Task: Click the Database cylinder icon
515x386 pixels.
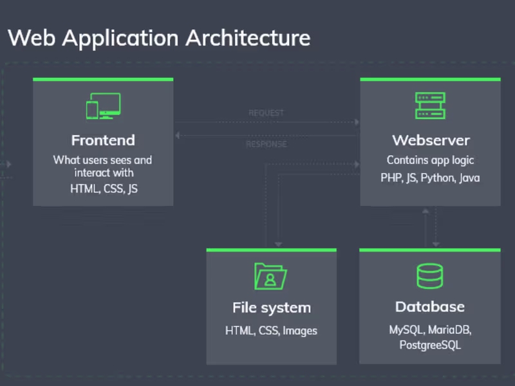Action: click(x=429, y=276)
